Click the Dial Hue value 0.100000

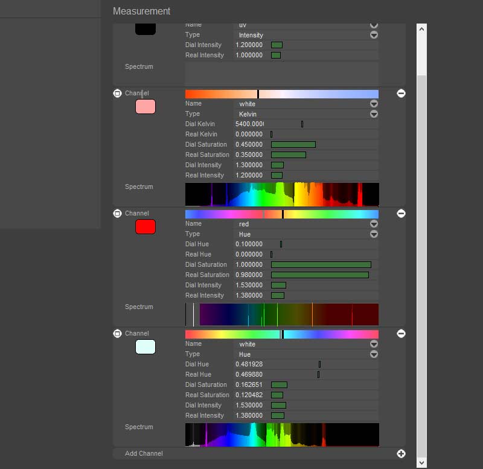pos(249,244)
